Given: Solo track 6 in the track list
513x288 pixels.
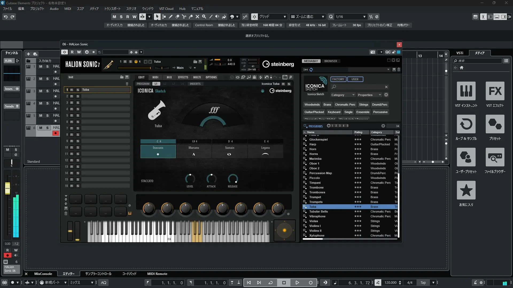Looking at the screenshot, I should 47,128.
